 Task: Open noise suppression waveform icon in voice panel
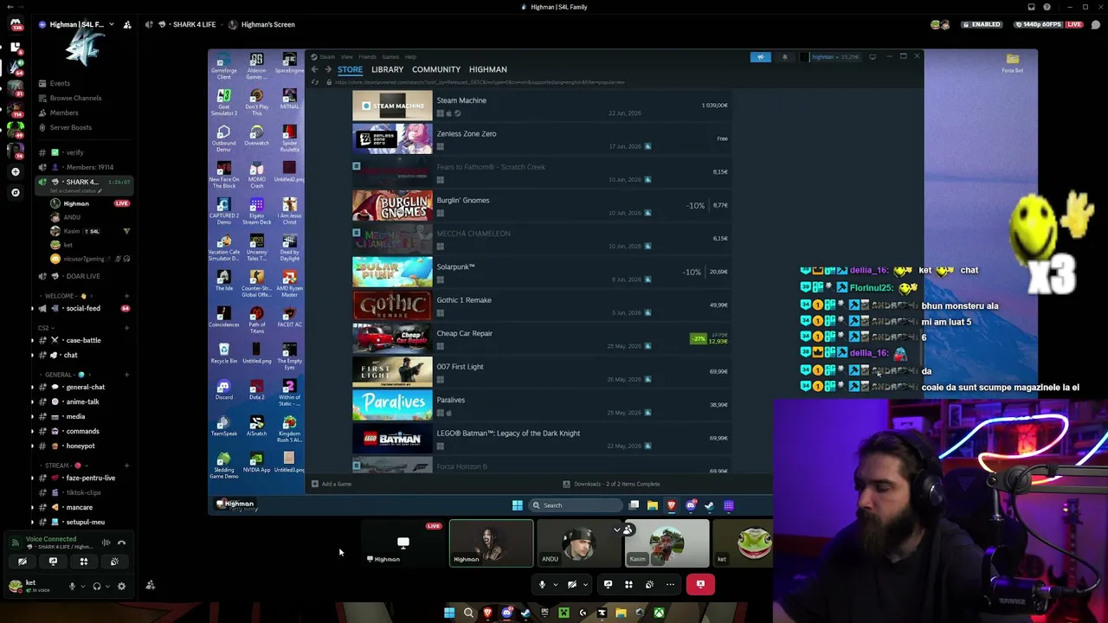coord(106,543)
